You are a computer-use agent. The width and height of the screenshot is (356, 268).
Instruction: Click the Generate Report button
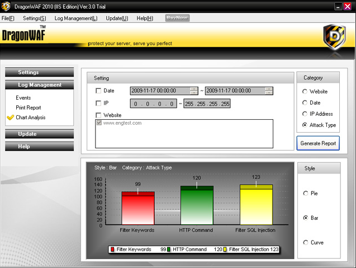coord(318,143)
